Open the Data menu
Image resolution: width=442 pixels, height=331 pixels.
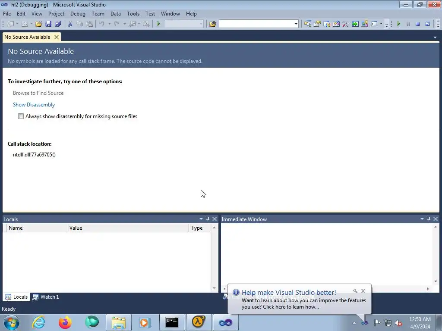click(x=116, y=13)
